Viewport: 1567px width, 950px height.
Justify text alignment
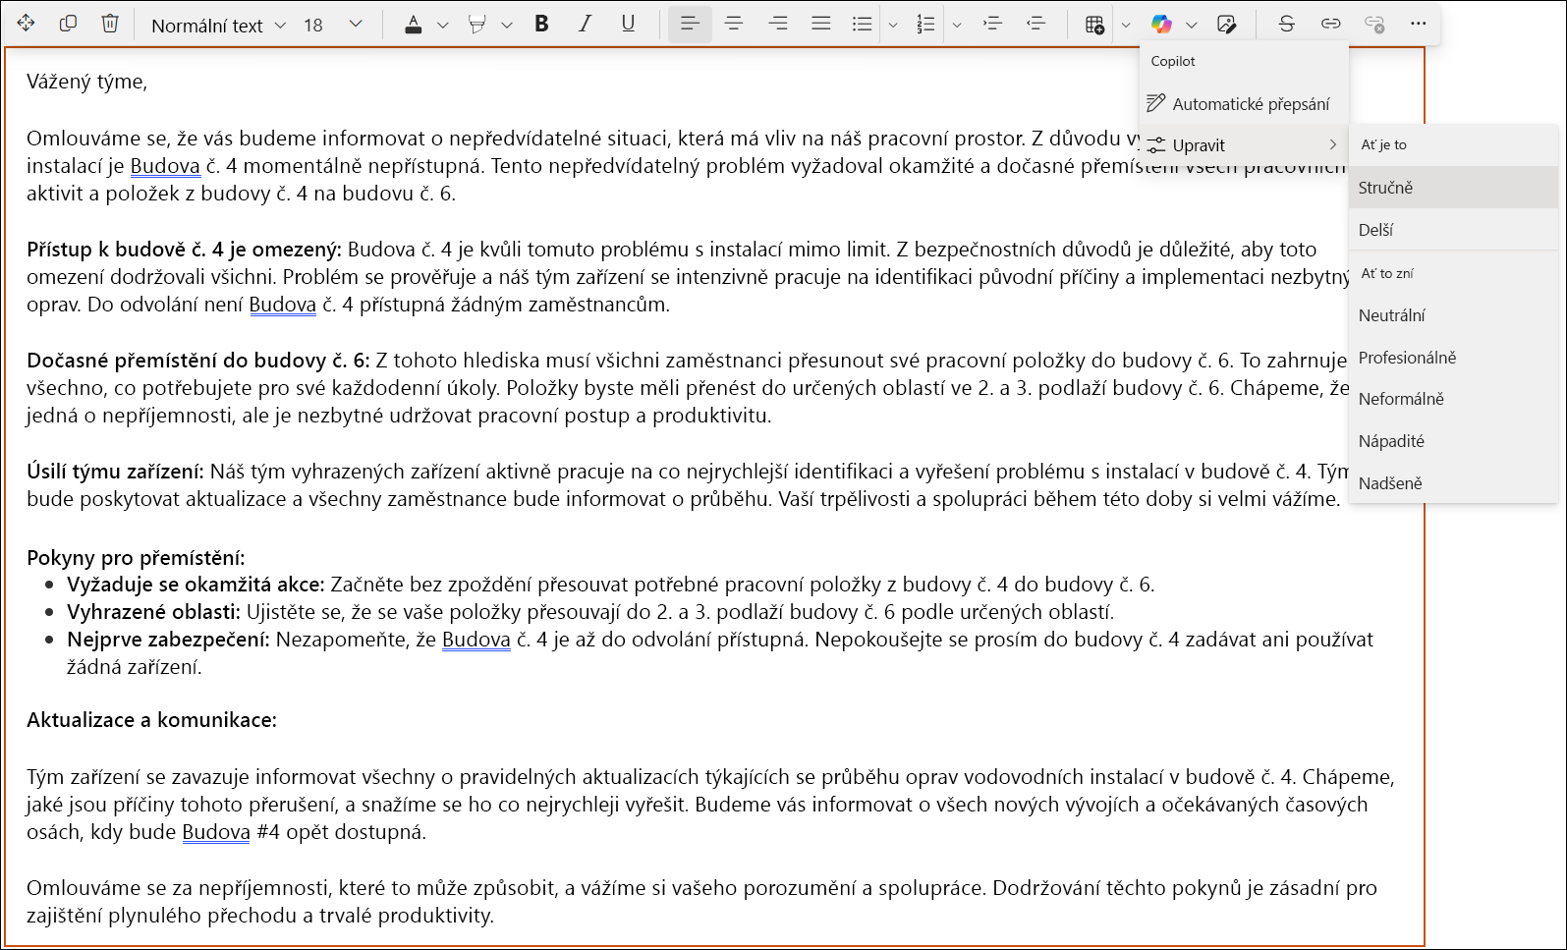click(821, 24)
